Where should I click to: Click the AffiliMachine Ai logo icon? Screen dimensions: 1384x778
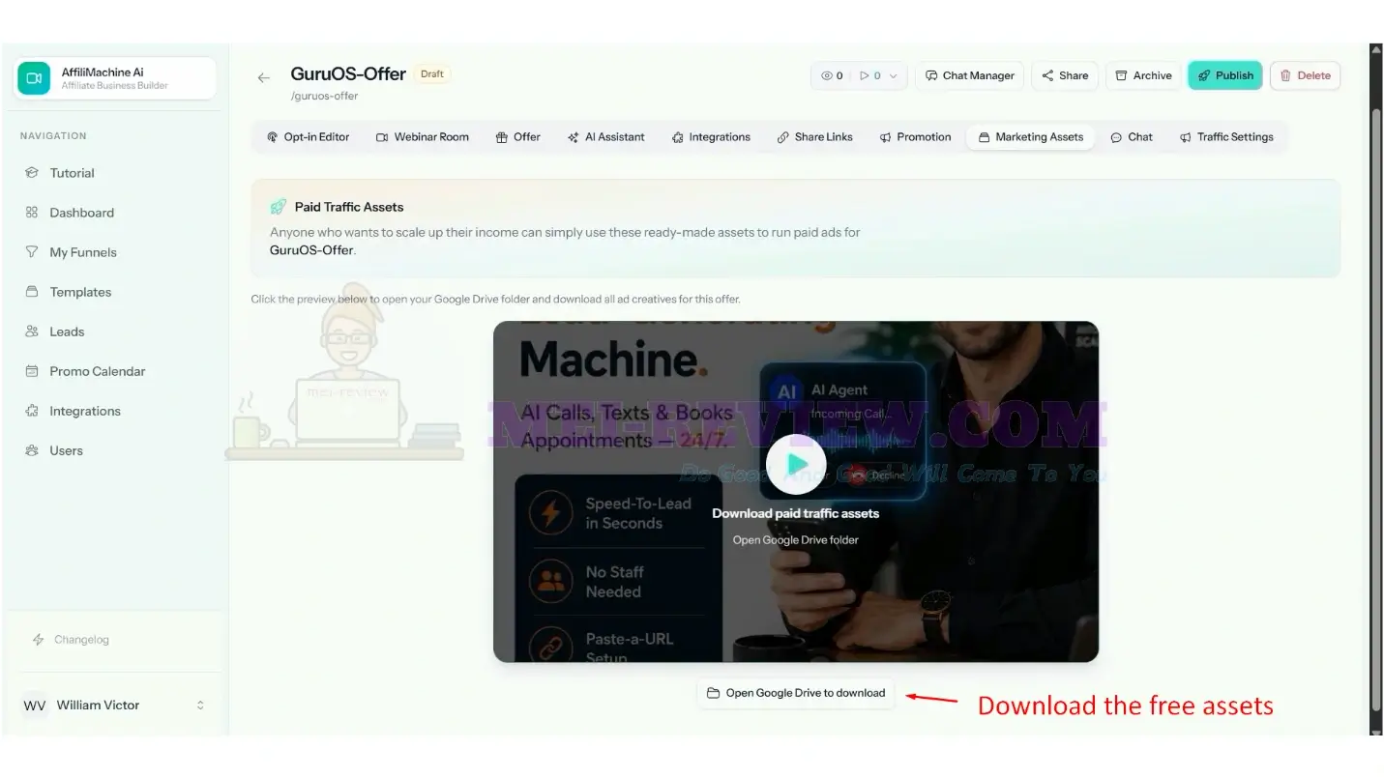(34, 78)
